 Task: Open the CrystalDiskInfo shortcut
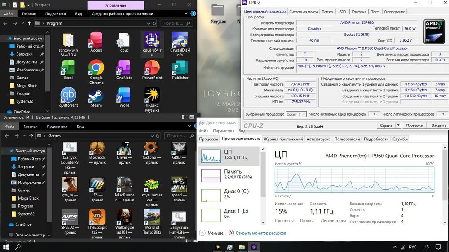pyautogui.click(x=180, y=44)
